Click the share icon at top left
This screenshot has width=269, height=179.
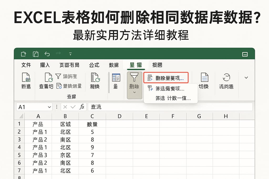(x=23, y=54)
